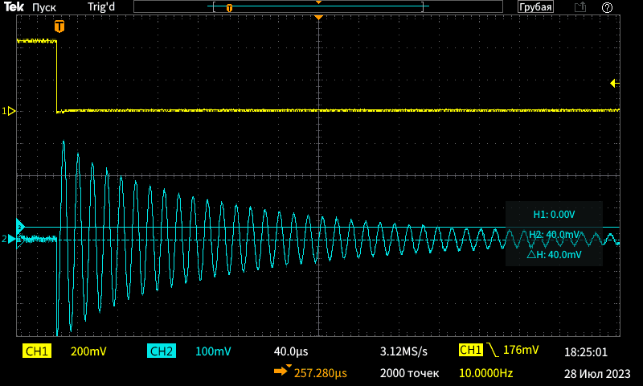Click the 257.280µs horizontal delay value
Viewport: 643px width, 386px height.
(321, 373)
